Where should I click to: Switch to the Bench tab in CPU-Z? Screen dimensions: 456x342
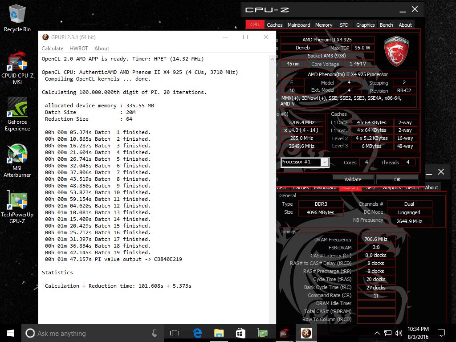386,25
